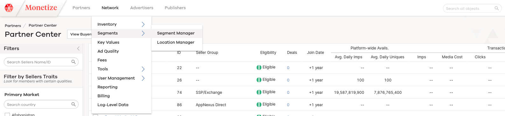
Task: Click the View Buyers button
Action: pos(80,34)
